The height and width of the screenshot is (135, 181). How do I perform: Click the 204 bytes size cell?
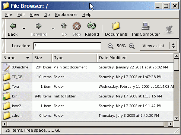point(44,67)
